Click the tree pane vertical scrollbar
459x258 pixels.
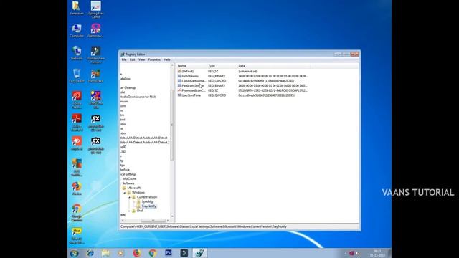(172, 124)
